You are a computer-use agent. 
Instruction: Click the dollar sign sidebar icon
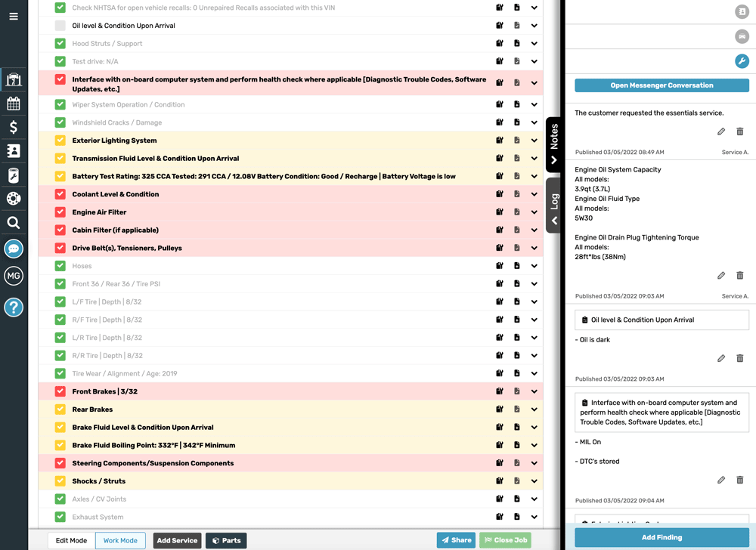click(x=14, y=127)
